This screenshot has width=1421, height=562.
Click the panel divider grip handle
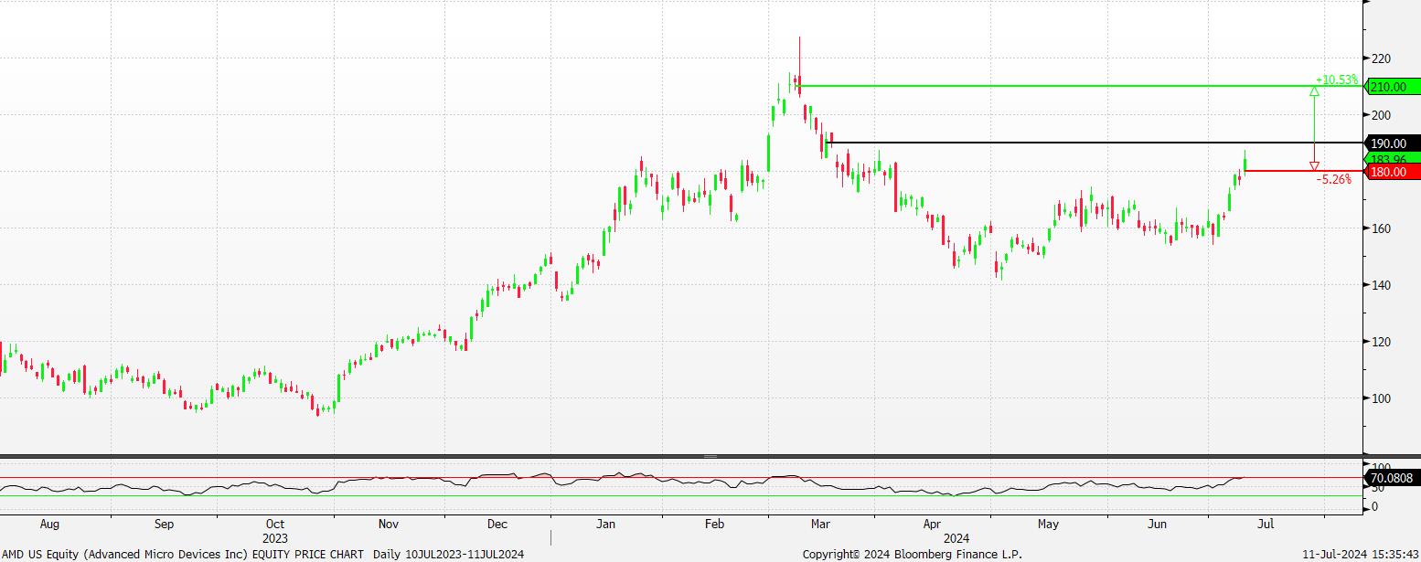710,456
